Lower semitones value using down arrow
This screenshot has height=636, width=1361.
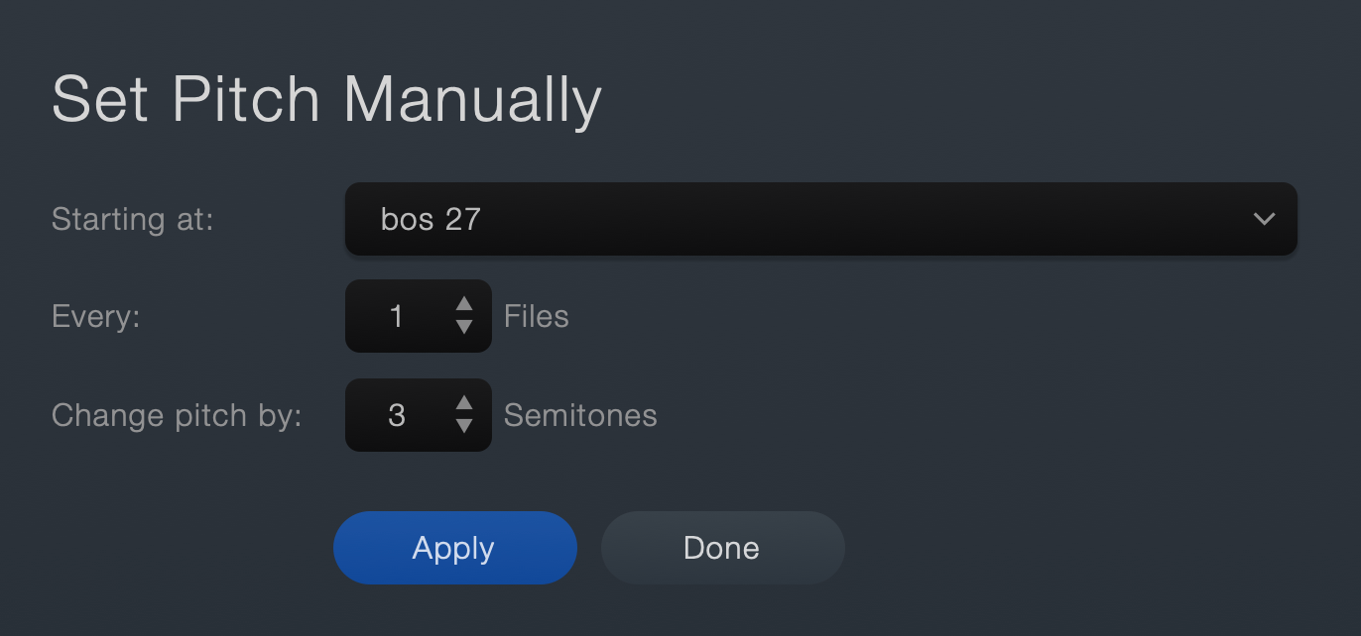pos(463,426)
